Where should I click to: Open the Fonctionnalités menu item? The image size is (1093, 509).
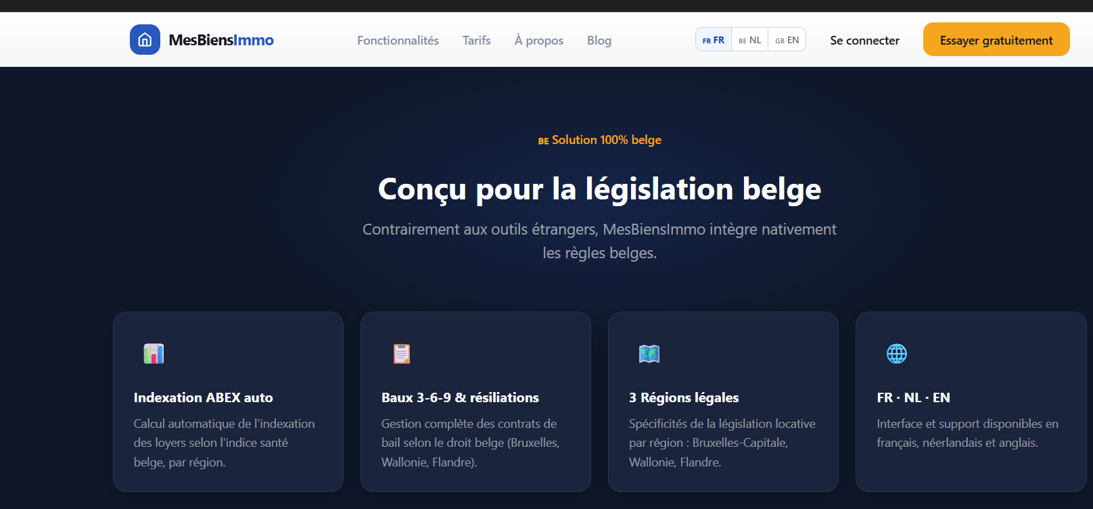pyautogui.click(x=398, y=41)
